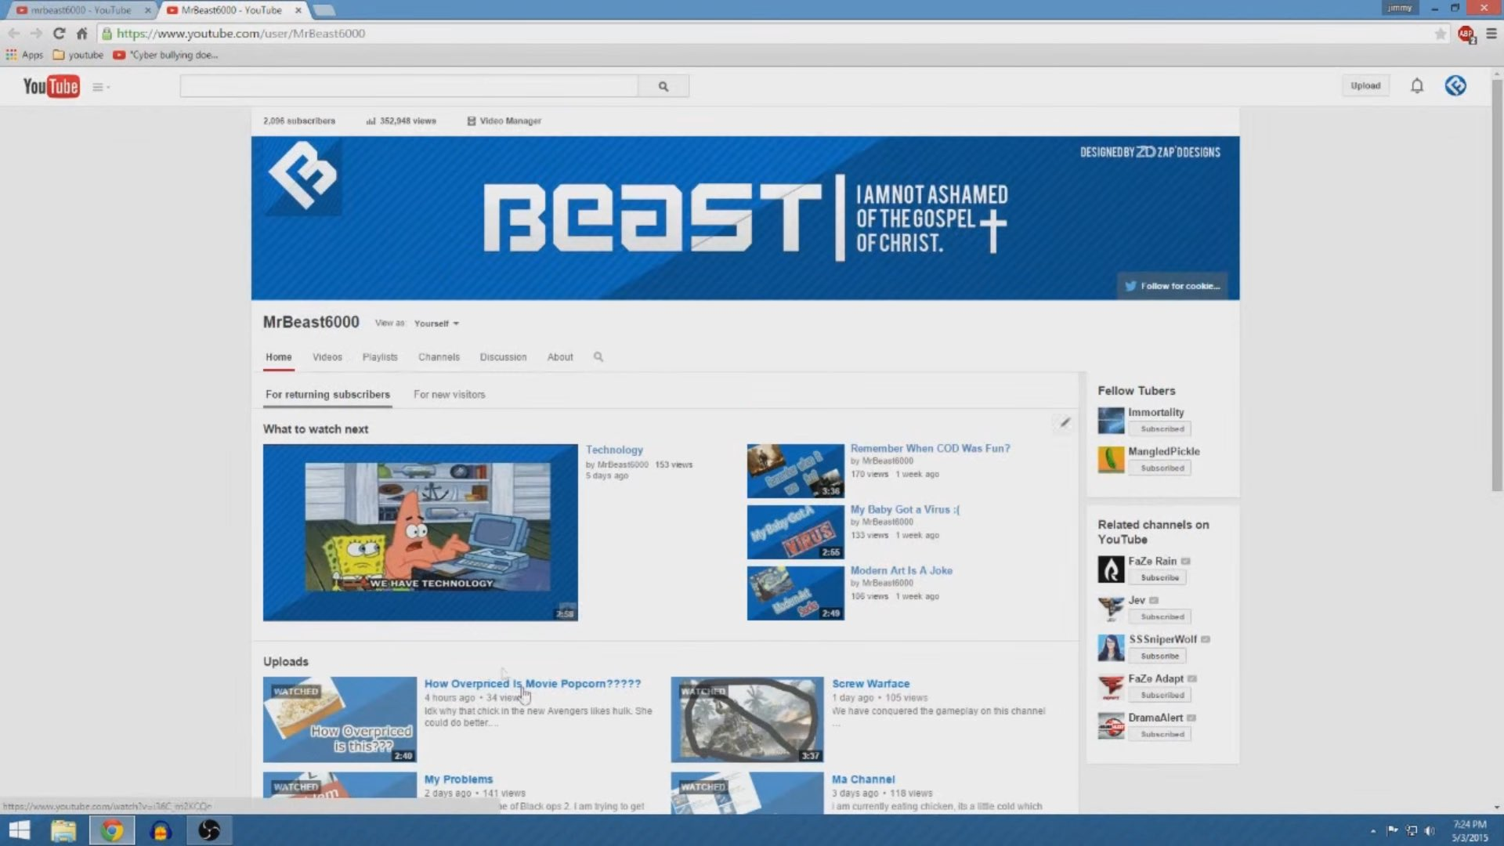Click the YouTube search magnifier button
Image resolution: width=1504 pixels, height=846 pixels.
(663, 86)
